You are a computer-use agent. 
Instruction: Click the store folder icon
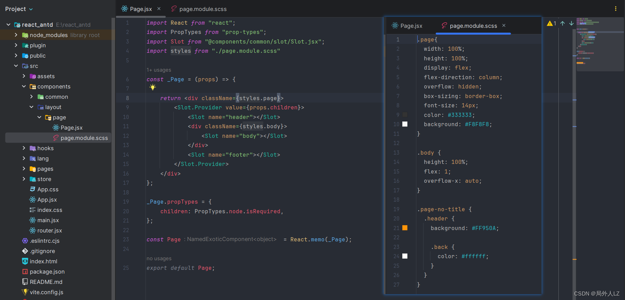33,179
